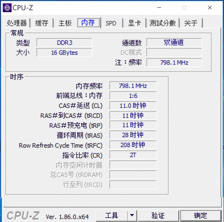
Task: Click the 时序 group title
Action: coord(17,77)
